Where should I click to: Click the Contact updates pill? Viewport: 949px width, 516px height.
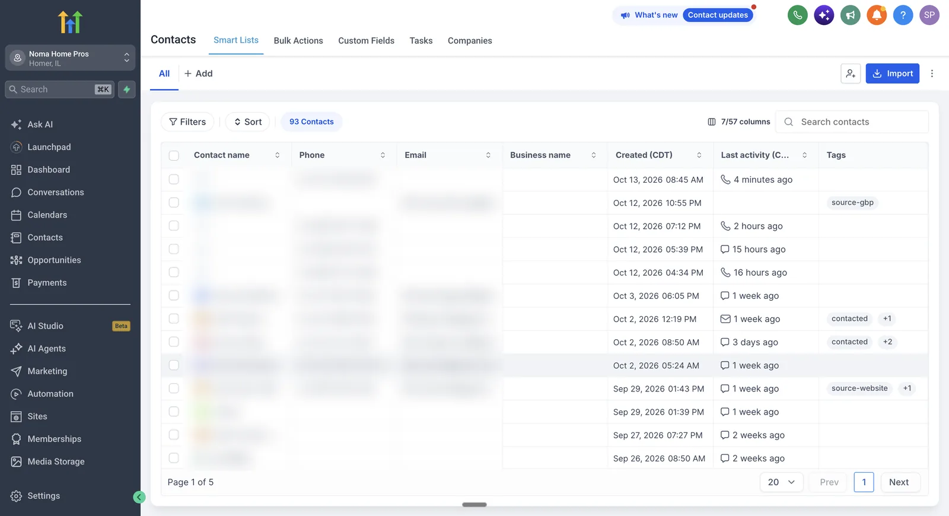(718, 15)
